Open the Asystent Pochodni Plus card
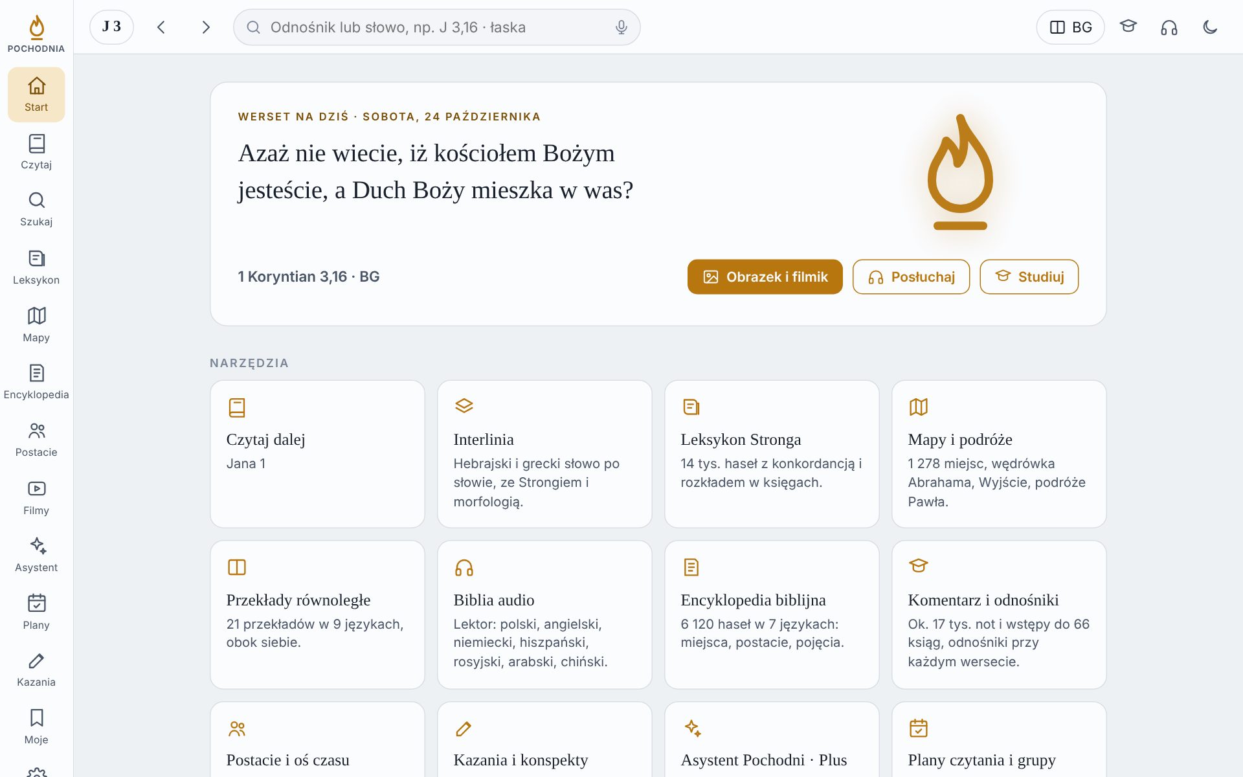 click(772, 739)
